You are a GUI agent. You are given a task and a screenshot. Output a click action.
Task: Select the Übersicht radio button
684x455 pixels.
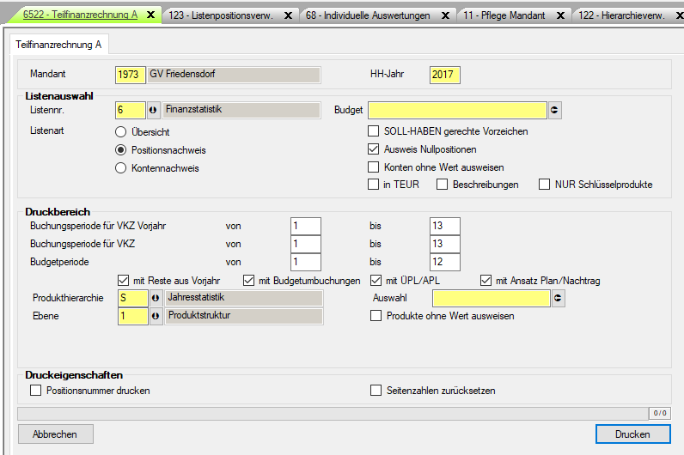[x=121, y=132]
